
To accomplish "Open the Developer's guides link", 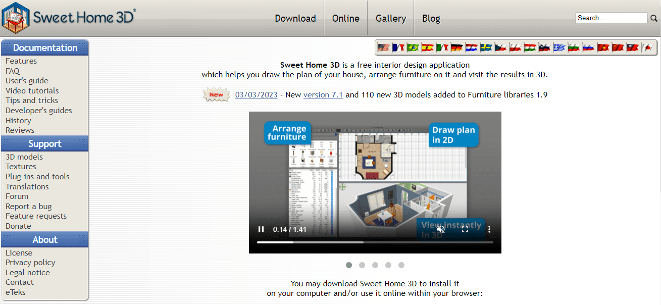I will pyautogui.click(x=39, y=111).
